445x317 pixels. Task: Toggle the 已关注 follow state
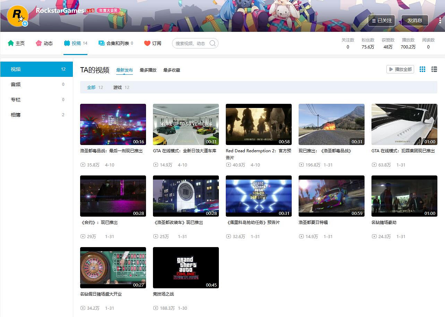point(382,20)
